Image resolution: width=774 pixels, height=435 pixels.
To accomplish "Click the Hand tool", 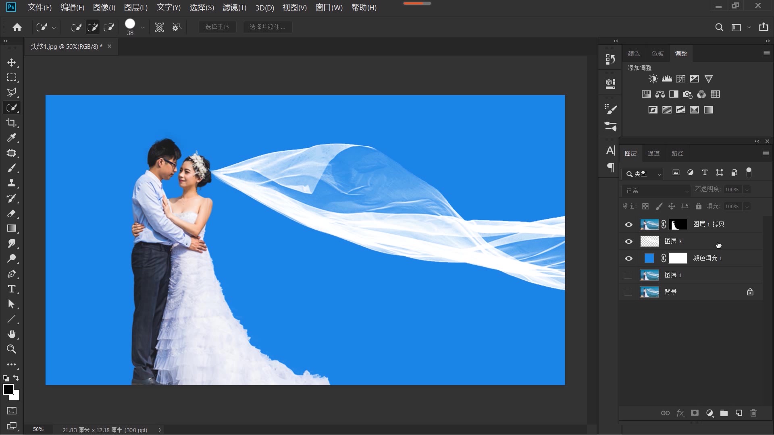I will (x=11, y=334).
